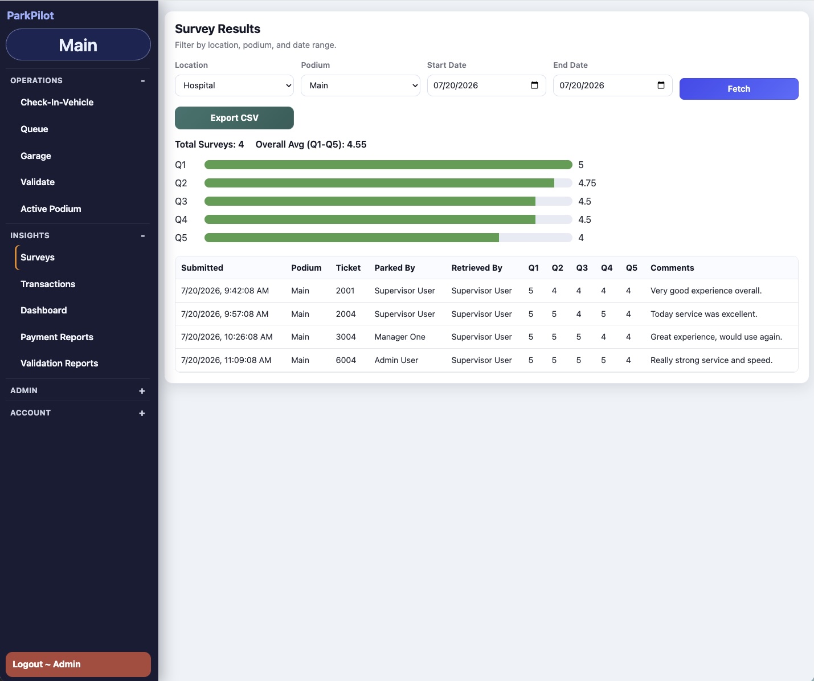Export survey results as CSV
Viewport: 814px width, 681px height.
(234, 118)
